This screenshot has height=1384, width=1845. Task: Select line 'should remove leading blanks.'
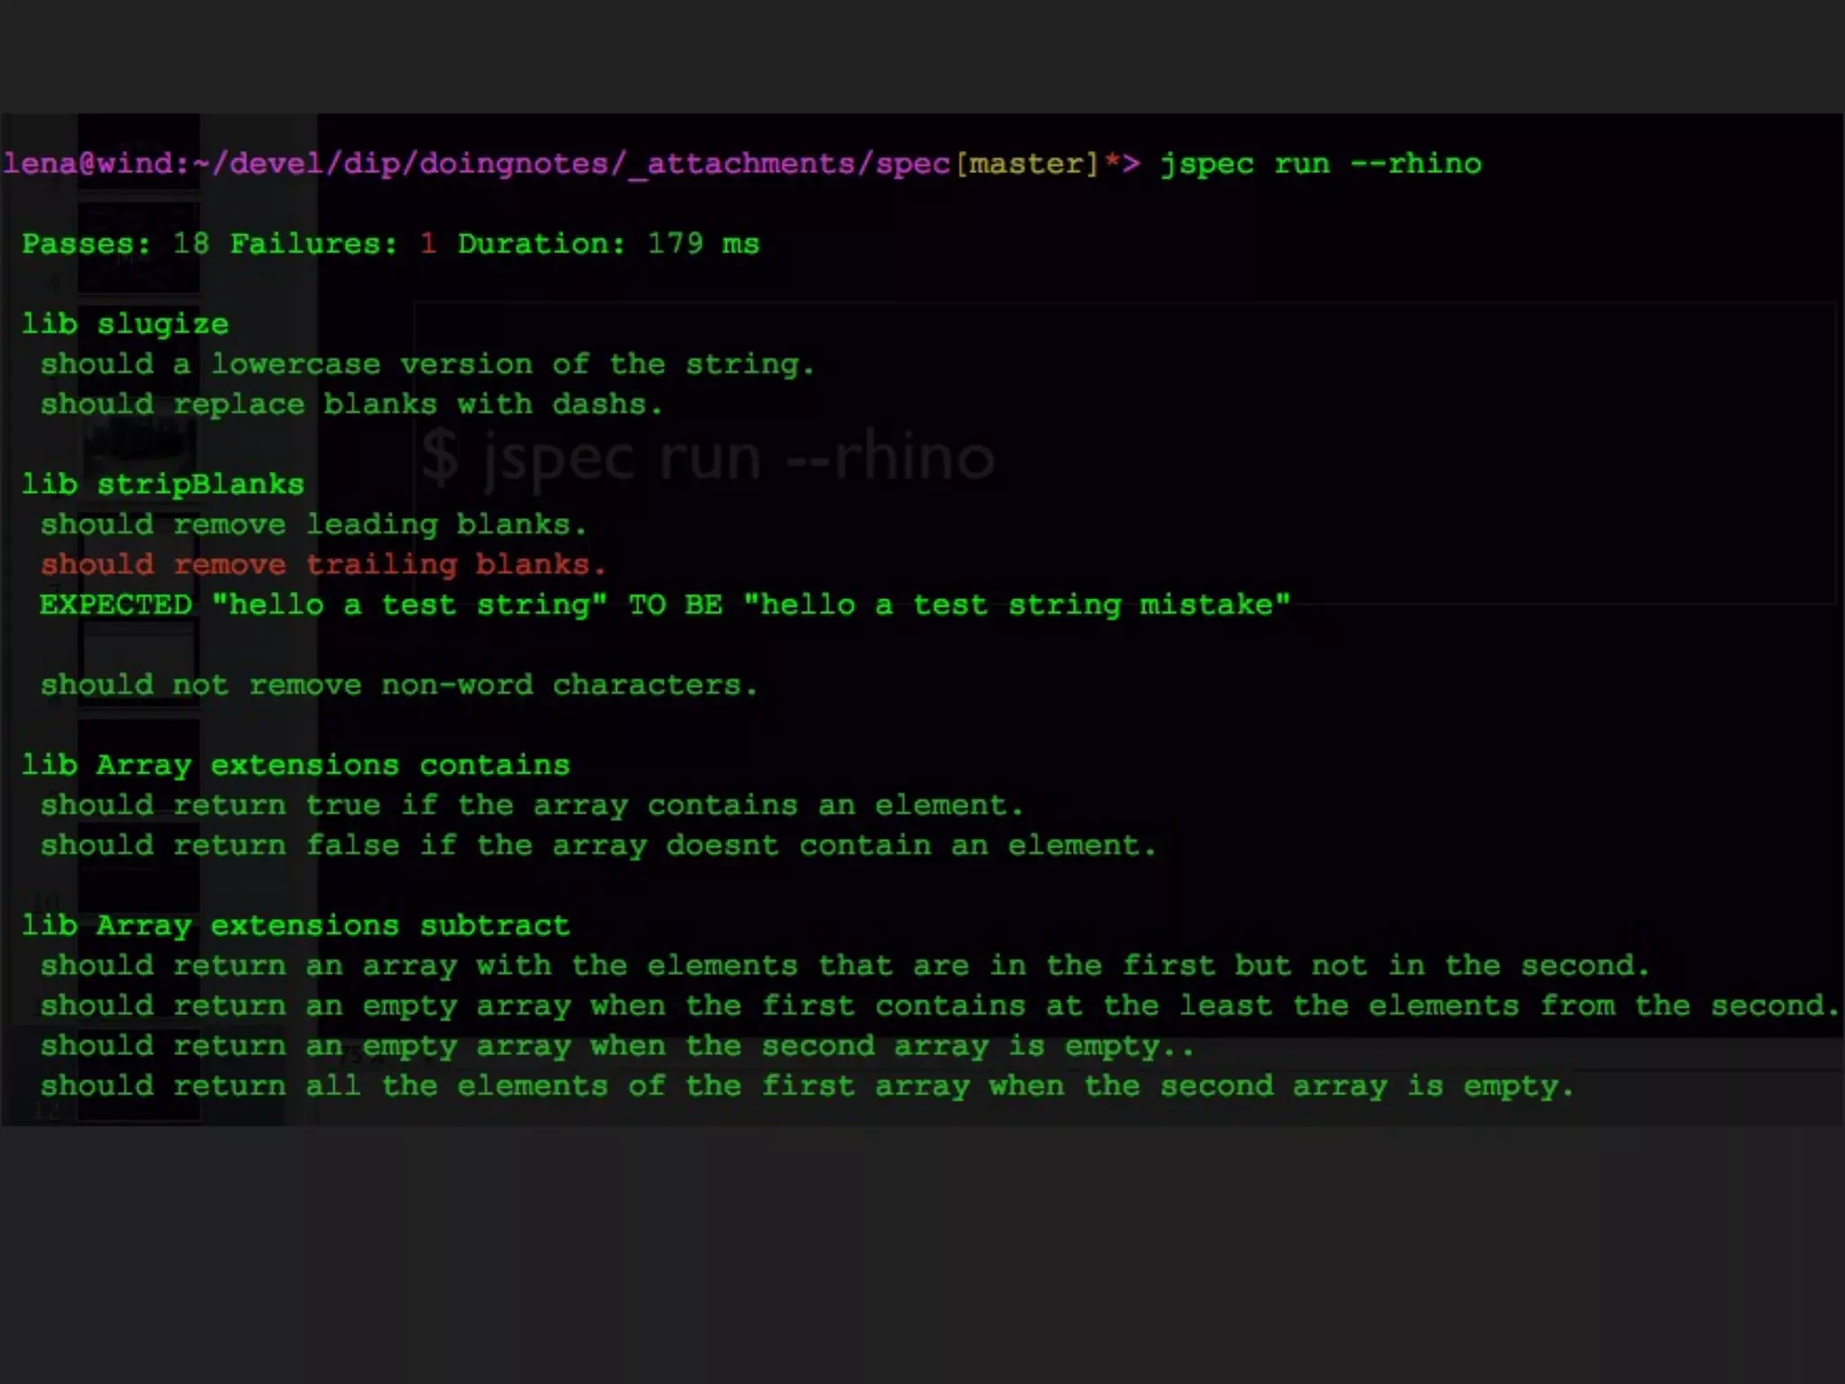coord(314,524)
